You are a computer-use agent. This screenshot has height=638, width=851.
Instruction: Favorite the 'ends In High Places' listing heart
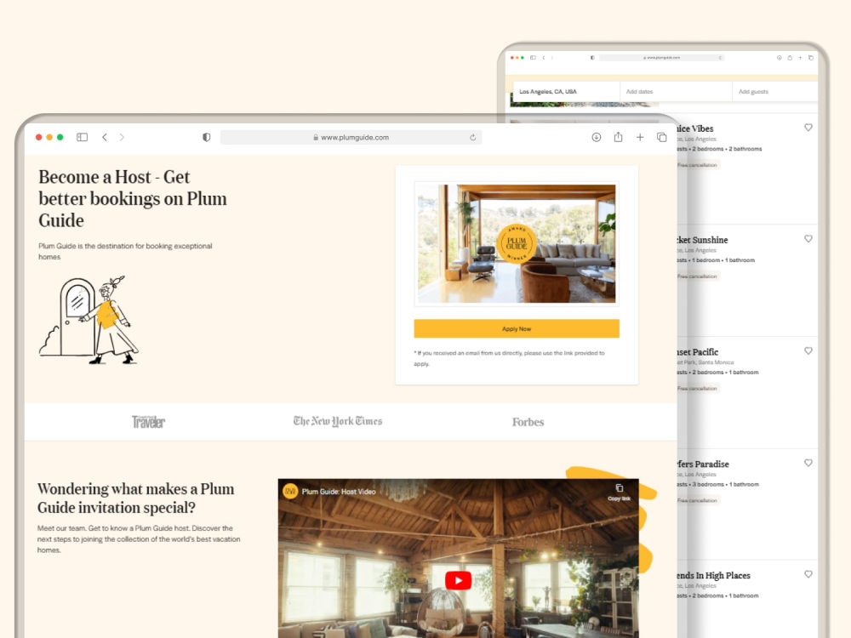(808, 574)
